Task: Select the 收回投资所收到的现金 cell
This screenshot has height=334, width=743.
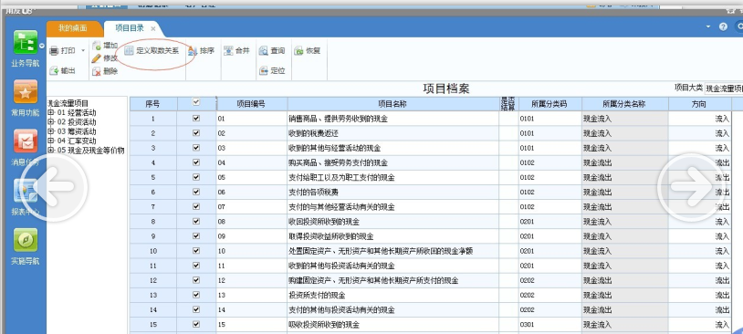Action: pos(392,222)
